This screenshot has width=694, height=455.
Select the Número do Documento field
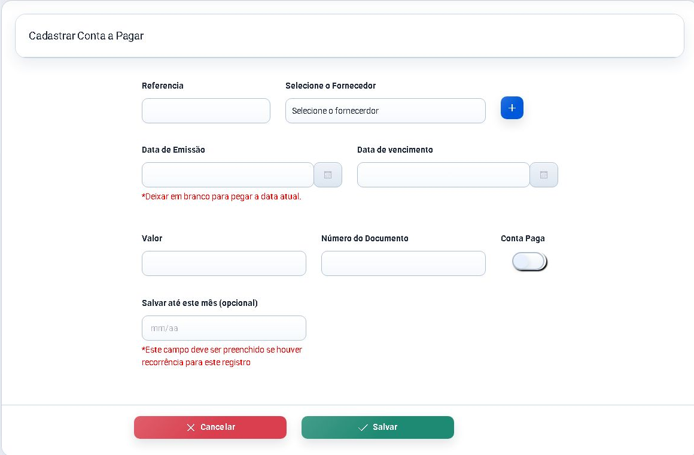click(403, 263)
